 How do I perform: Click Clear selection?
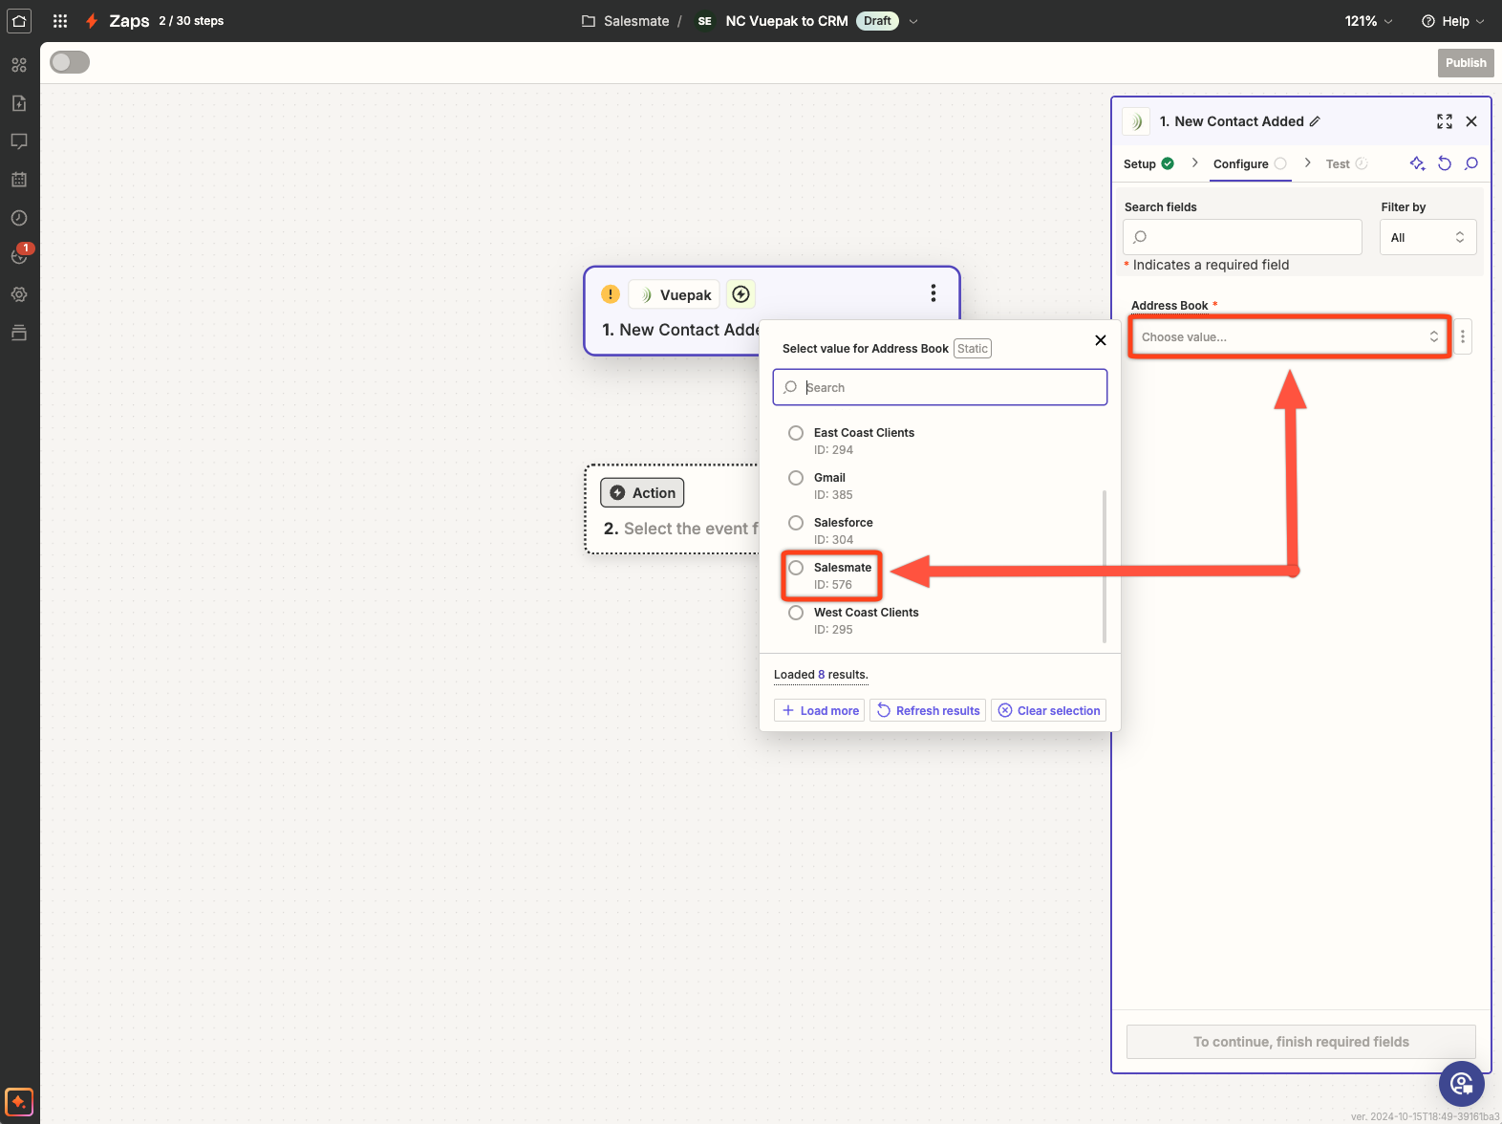click(x=1049, y=710)
